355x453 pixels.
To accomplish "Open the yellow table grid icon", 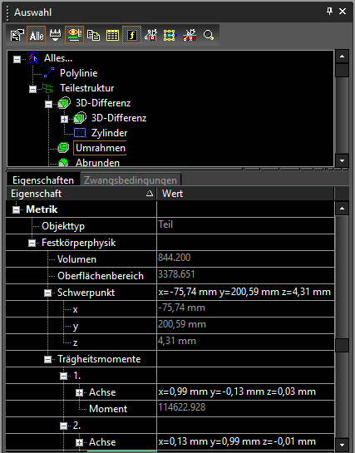I will click(112, 35).
